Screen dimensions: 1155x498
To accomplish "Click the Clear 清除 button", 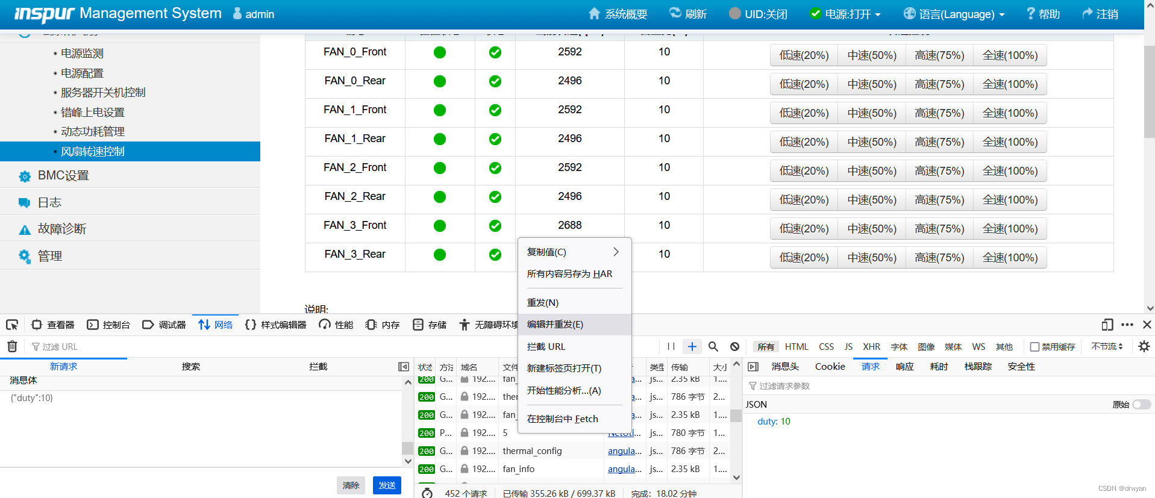I will coord(351,485).
